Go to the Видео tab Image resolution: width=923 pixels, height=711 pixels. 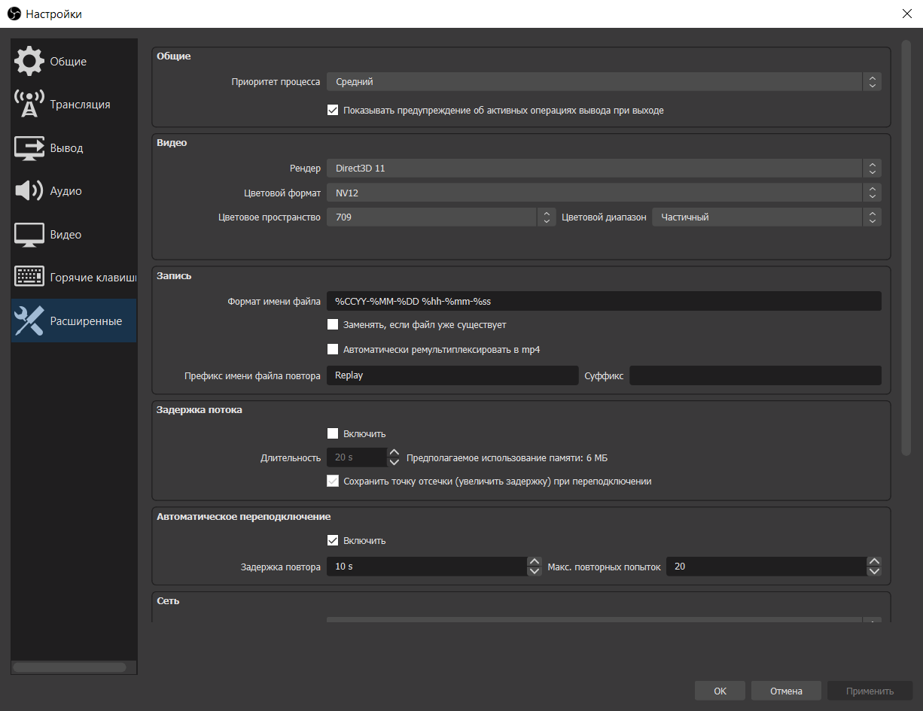(x=74, y=235)
